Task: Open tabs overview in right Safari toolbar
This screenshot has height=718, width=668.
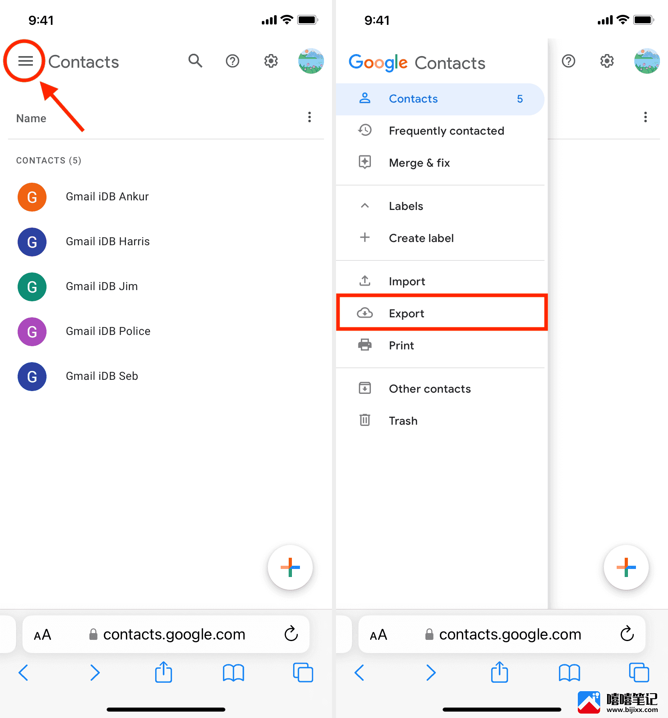Action: click(639, 672)
